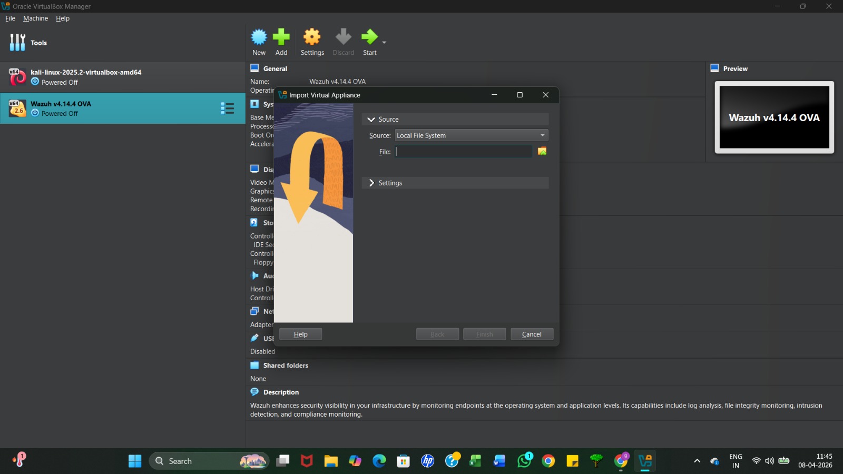The image size is (843, 474).
Task: Open the Source dropdown Local File System
Action: click(472, 135)
